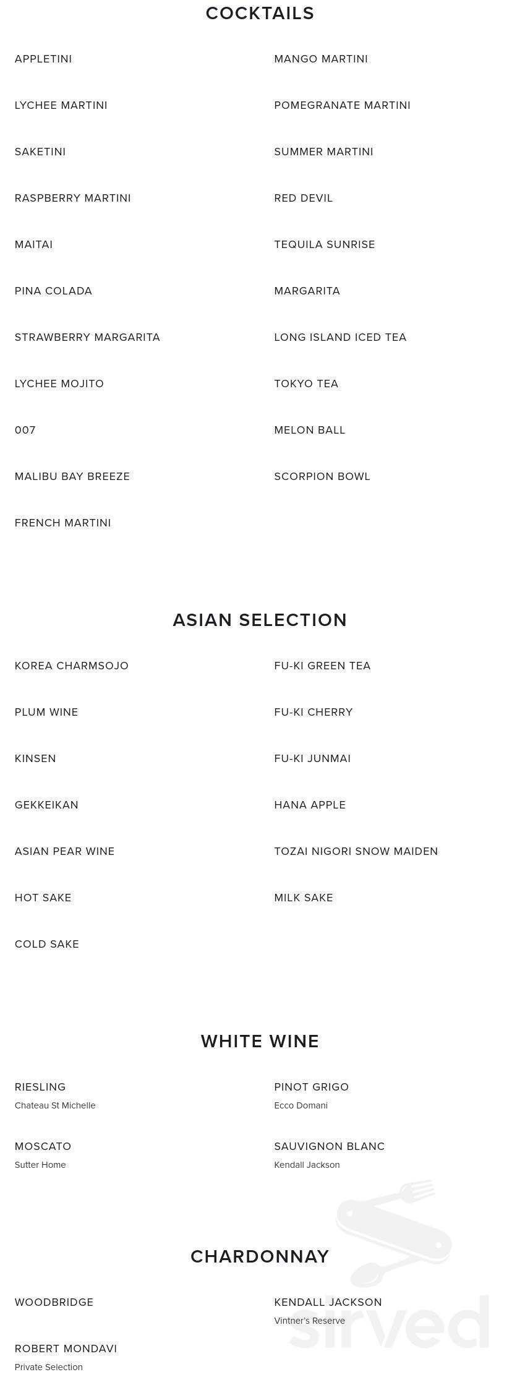Select the French Martini item

coord(62,523)
